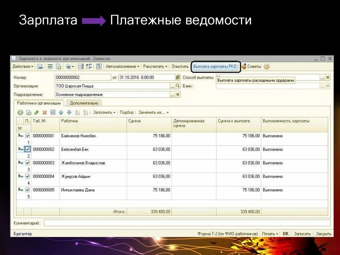Screen dimensions: 340x255
Task: Click magnifier icon next to Организация field
Action: 178,86
